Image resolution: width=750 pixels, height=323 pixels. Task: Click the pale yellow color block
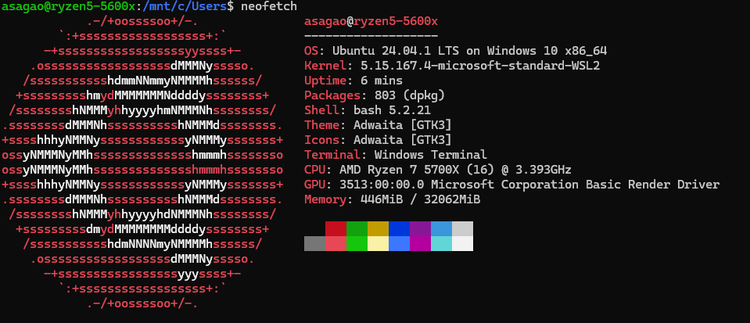click(x=378, y=243)
